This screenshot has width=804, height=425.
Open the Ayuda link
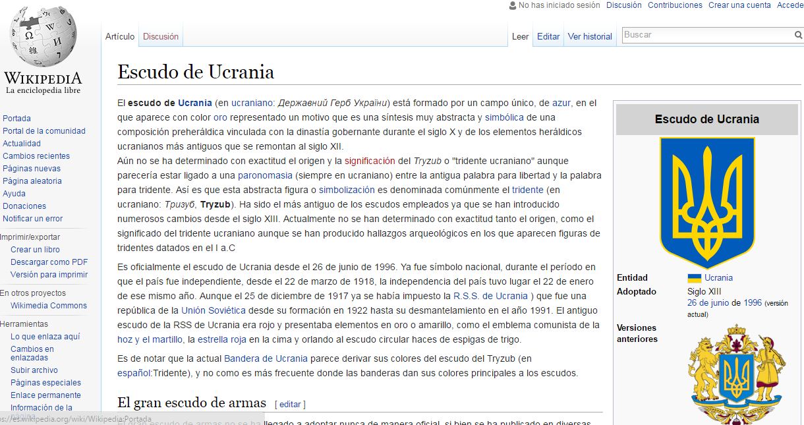pyautogui.click(x=14, y=194)
